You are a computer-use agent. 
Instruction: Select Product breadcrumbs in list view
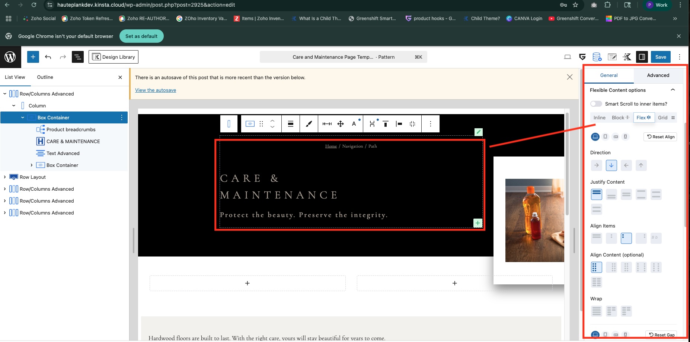coord(71,129)
